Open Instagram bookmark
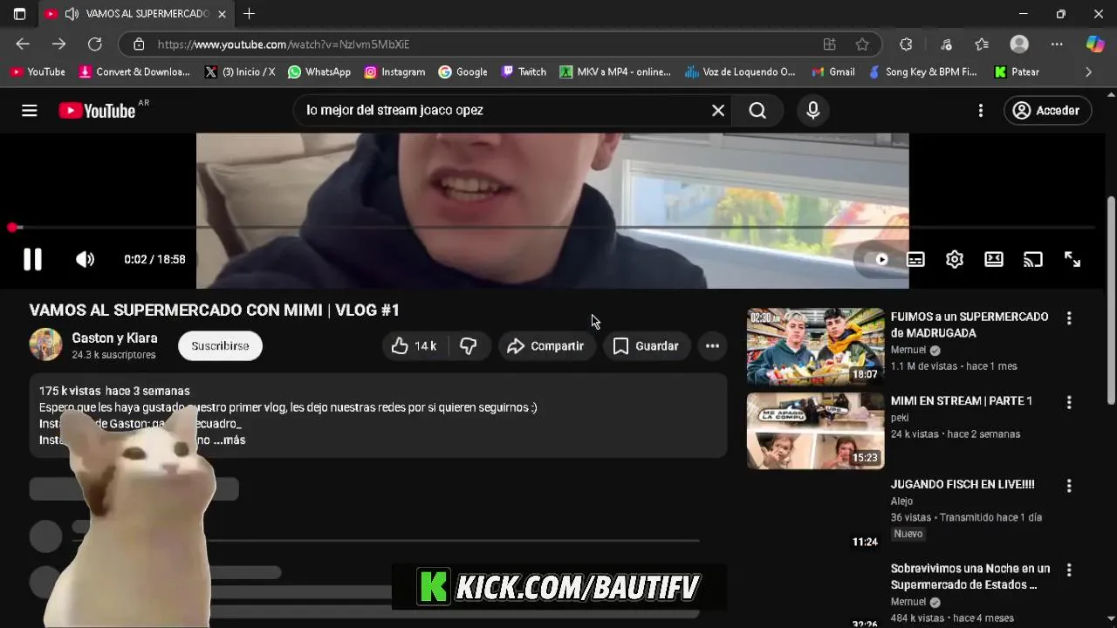1117x628 pixels. [394, 72]
